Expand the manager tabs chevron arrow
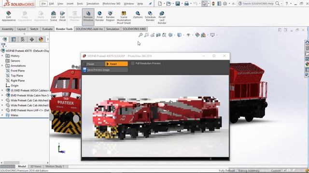Image resolution: width=309 pixels, height=173 pixels. 47,39
